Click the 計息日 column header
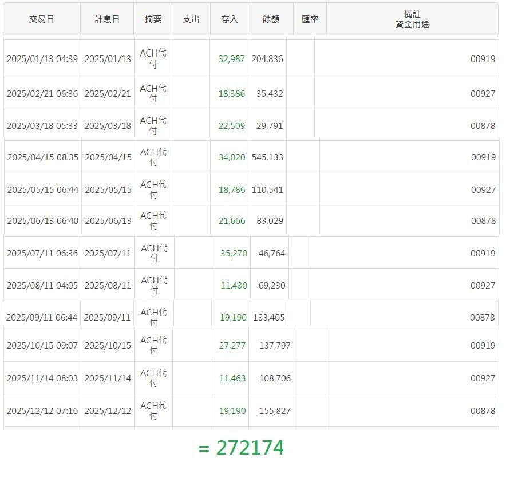 107,19
